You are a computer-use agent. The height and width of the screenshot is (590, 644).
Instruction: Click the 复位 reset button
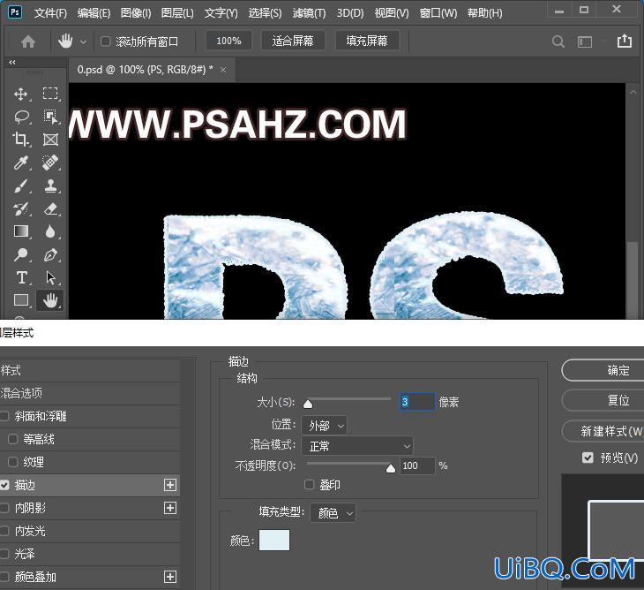[x=603, y=400]
